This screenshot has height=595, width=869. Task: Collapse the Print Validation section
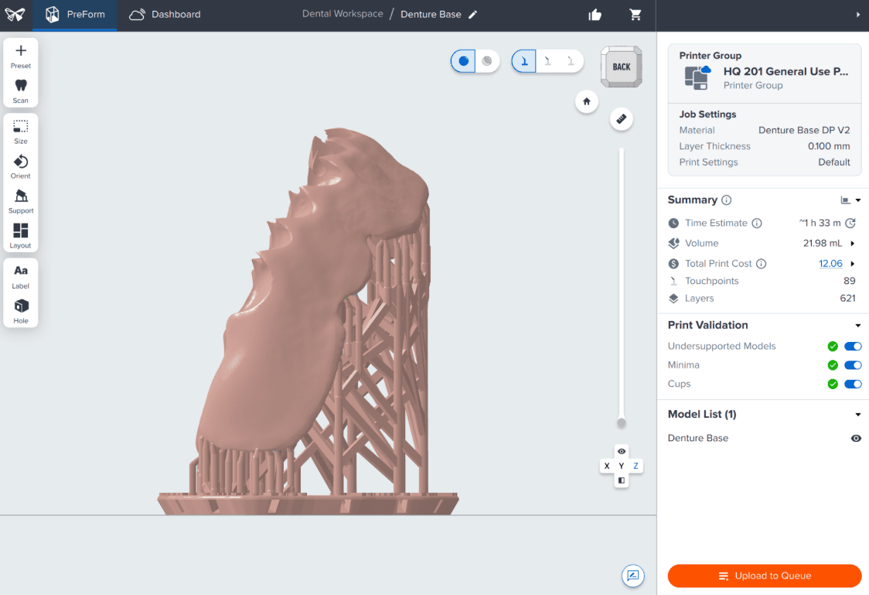pyautogui.click(x=858, y=326)
